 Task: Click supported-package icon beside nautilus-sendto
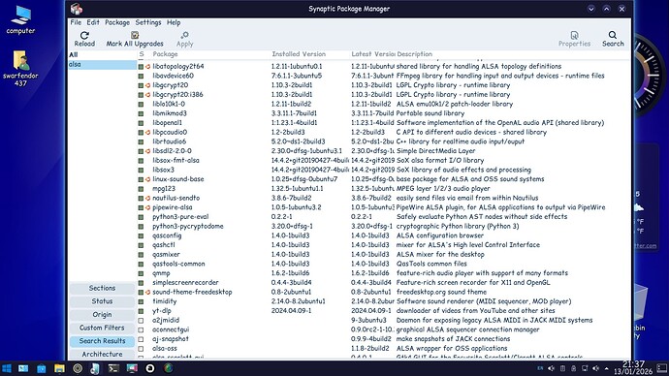click(148, 199)
